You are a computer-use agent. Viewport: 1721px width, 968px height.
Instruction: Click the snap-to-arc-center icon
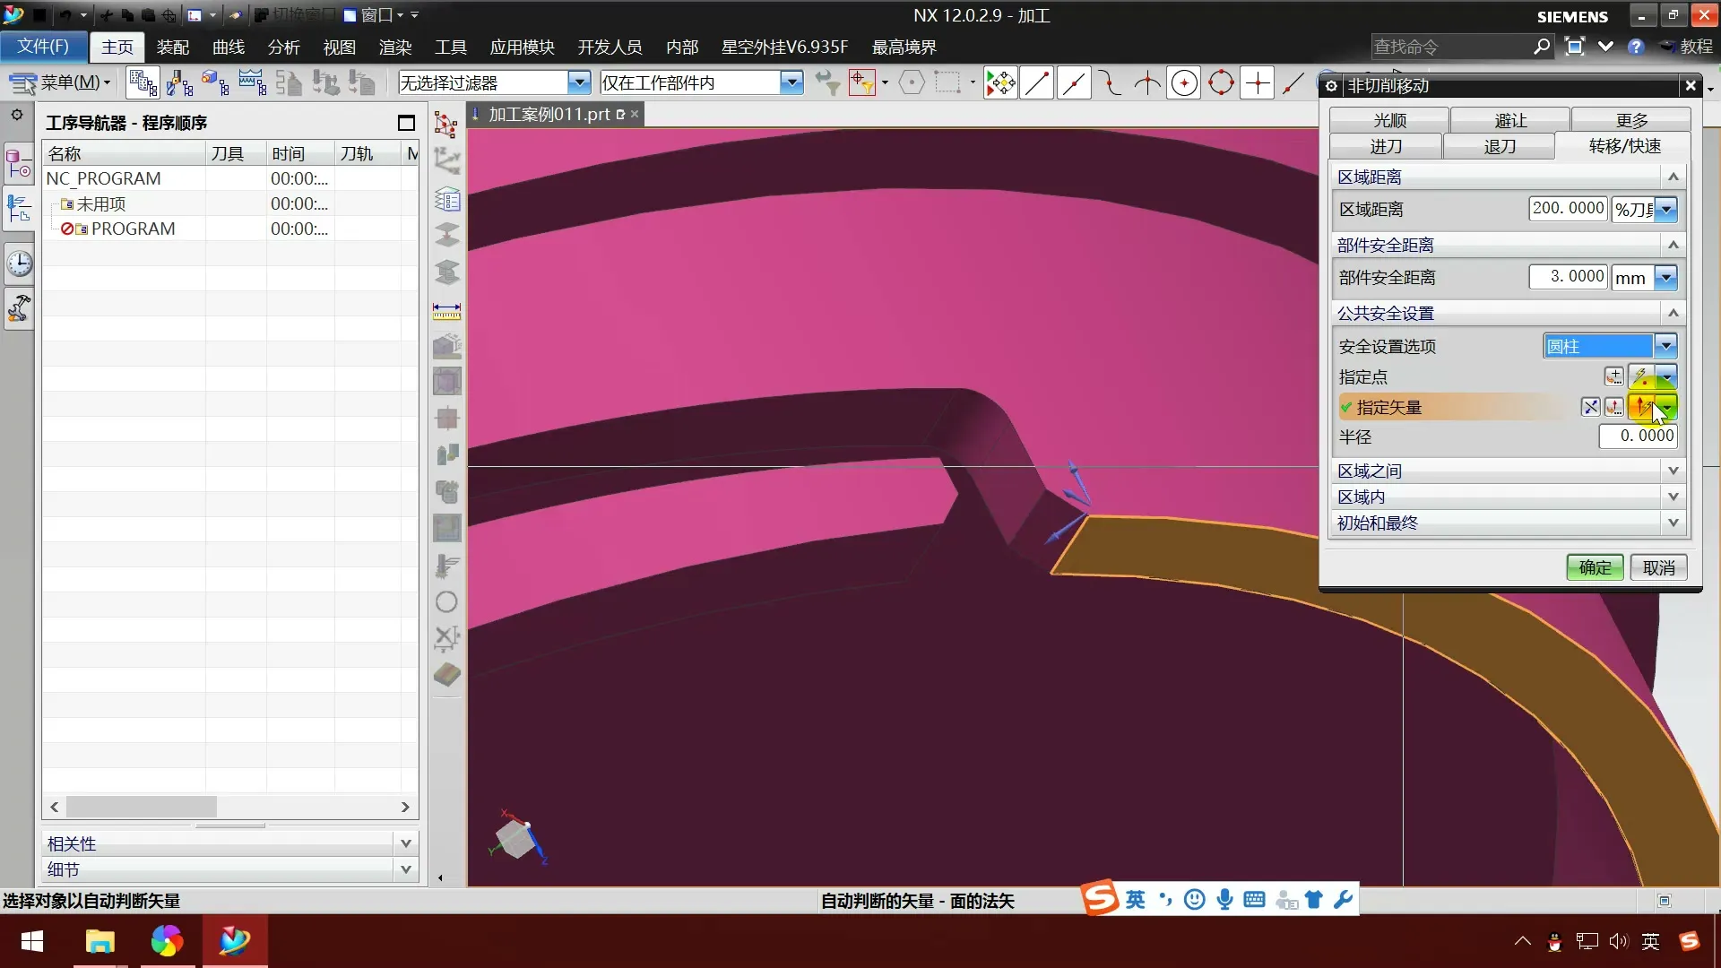[x=1184, y=83]
